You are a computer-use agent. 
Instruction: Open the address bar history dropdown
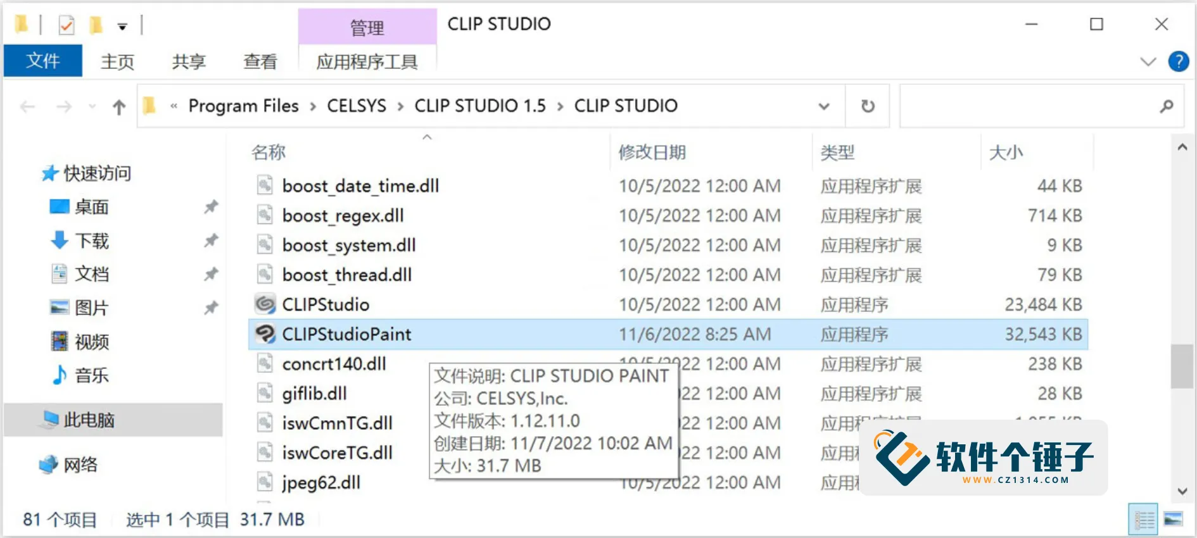823,106
